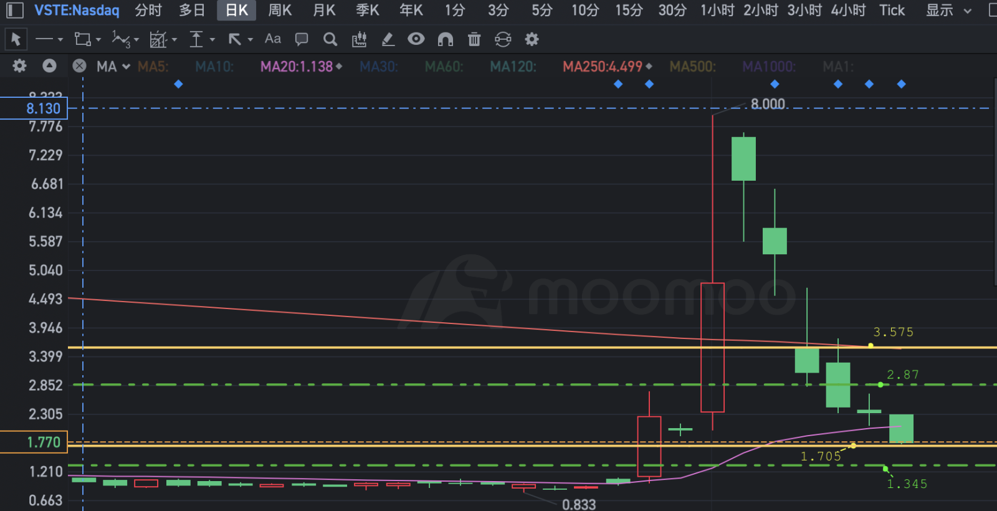Image resolution: width=997 pixels, height=511 pixels.
Task: Switch to 年K yearly chart
Action: [x=411, y=11]
